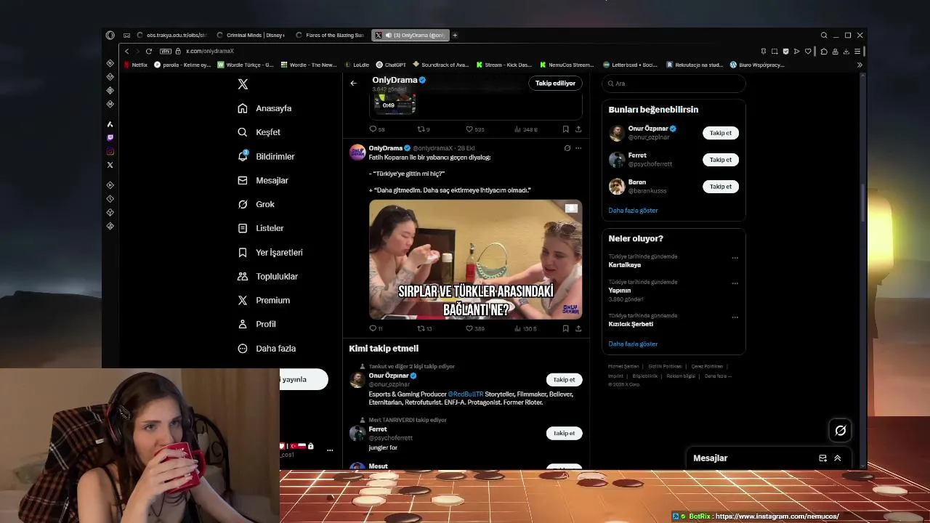Open more options for Kızılcık Şerbeti trend
The width and height of the screenshot is (930, 523).
(x=735, y=317)
